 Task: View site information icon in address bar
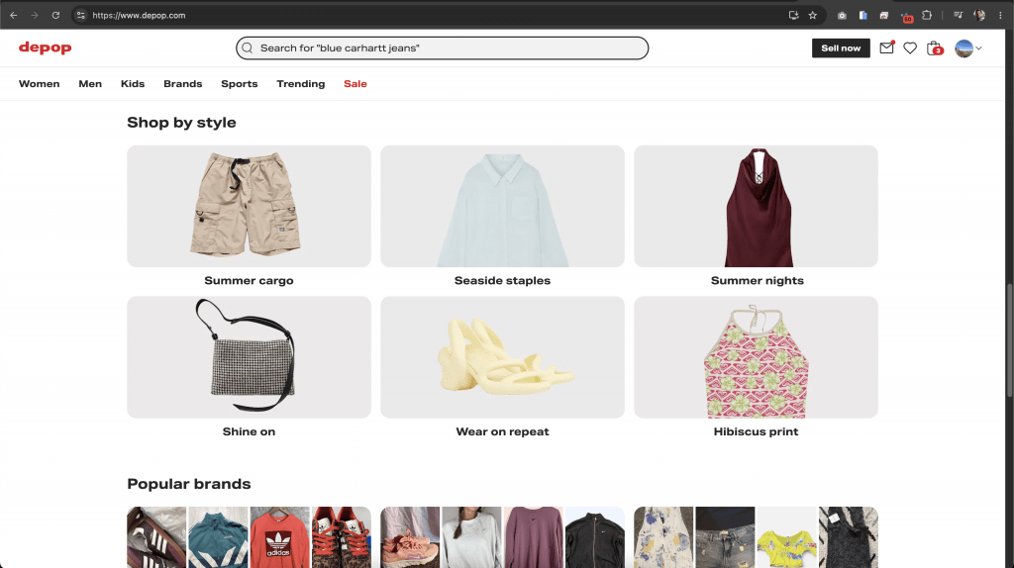[81, 15]
